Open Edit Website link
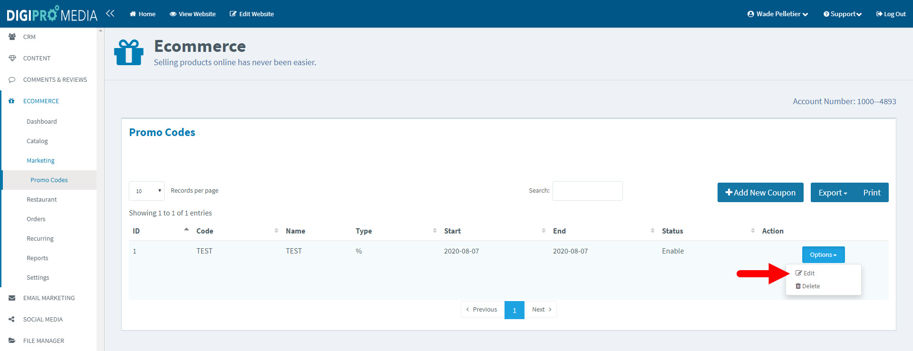This screenshot has width=913, height=351. pos(252,14)
